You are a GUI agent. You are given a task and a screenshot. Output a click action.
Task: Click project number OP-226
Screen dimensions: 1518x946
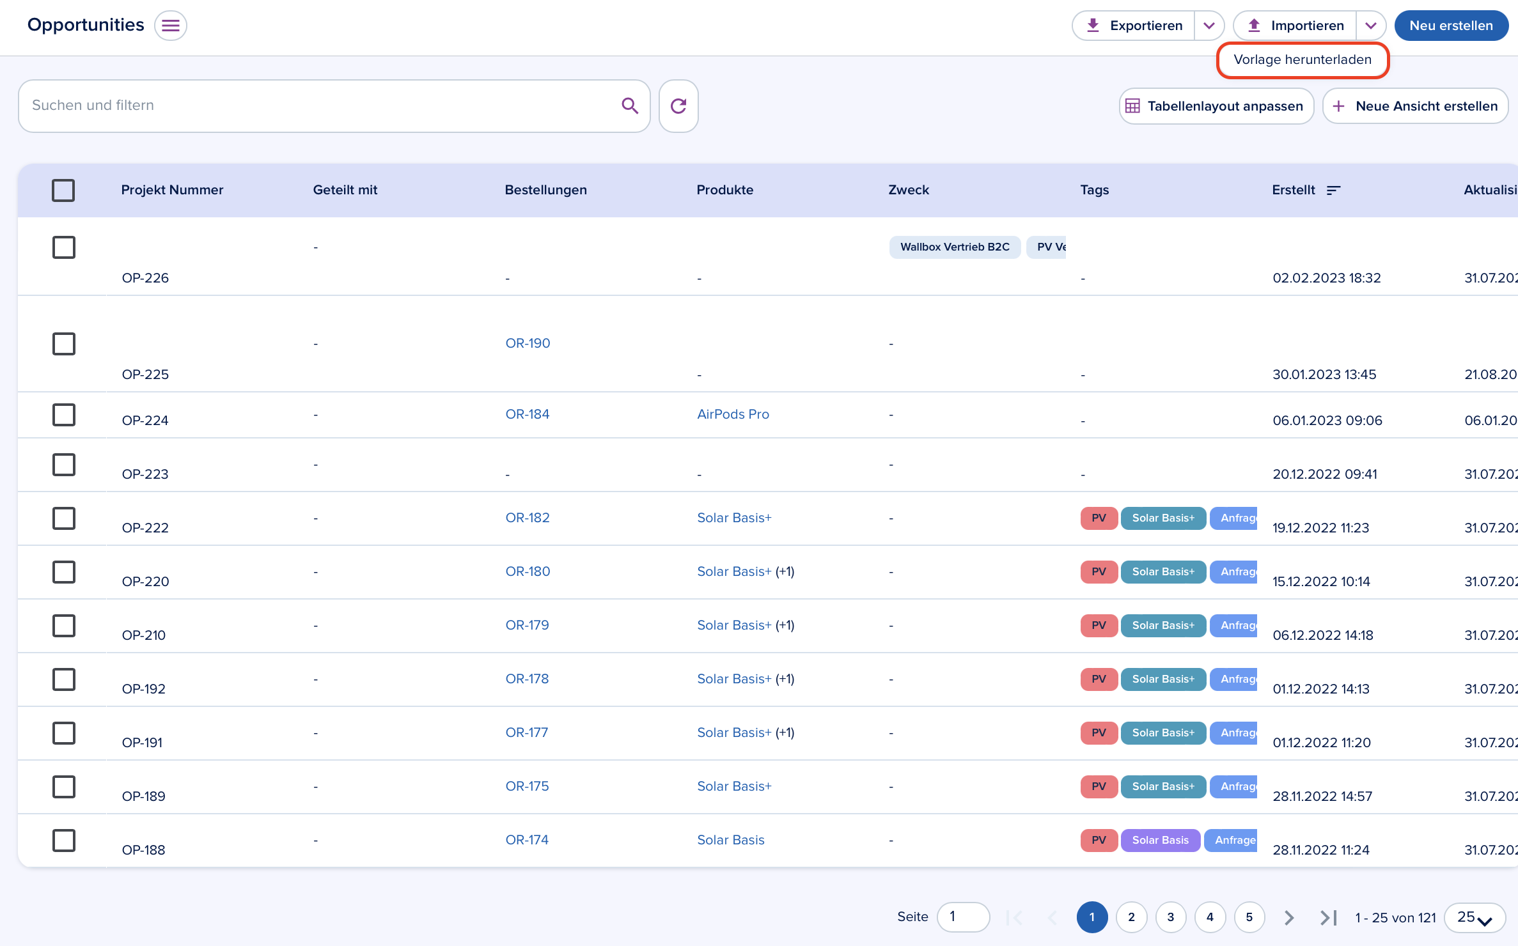(x=145, y=278)
